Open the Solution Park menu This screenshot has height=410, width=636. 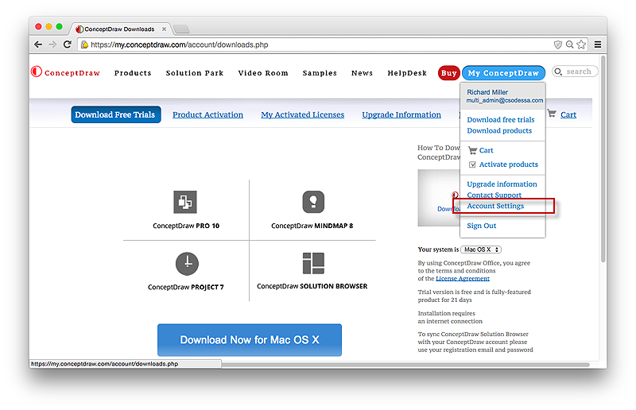click(195, 73)
